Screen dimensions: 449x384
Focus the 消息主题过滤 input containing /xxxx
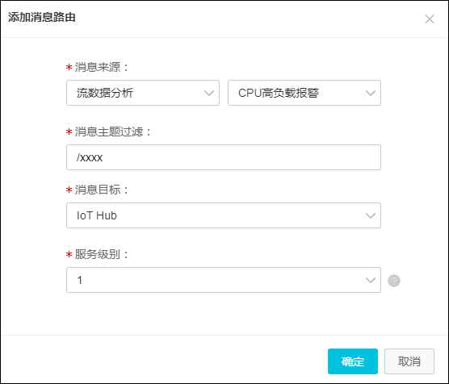coord(224,157)
